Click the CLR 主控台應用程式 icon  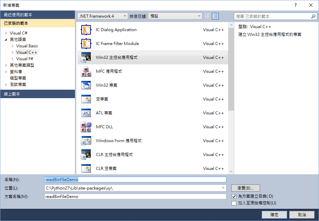[86, 155]
